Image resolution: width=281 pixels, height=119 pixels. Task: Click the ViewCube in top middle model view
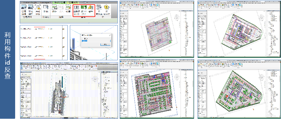(x=177, y=17)
